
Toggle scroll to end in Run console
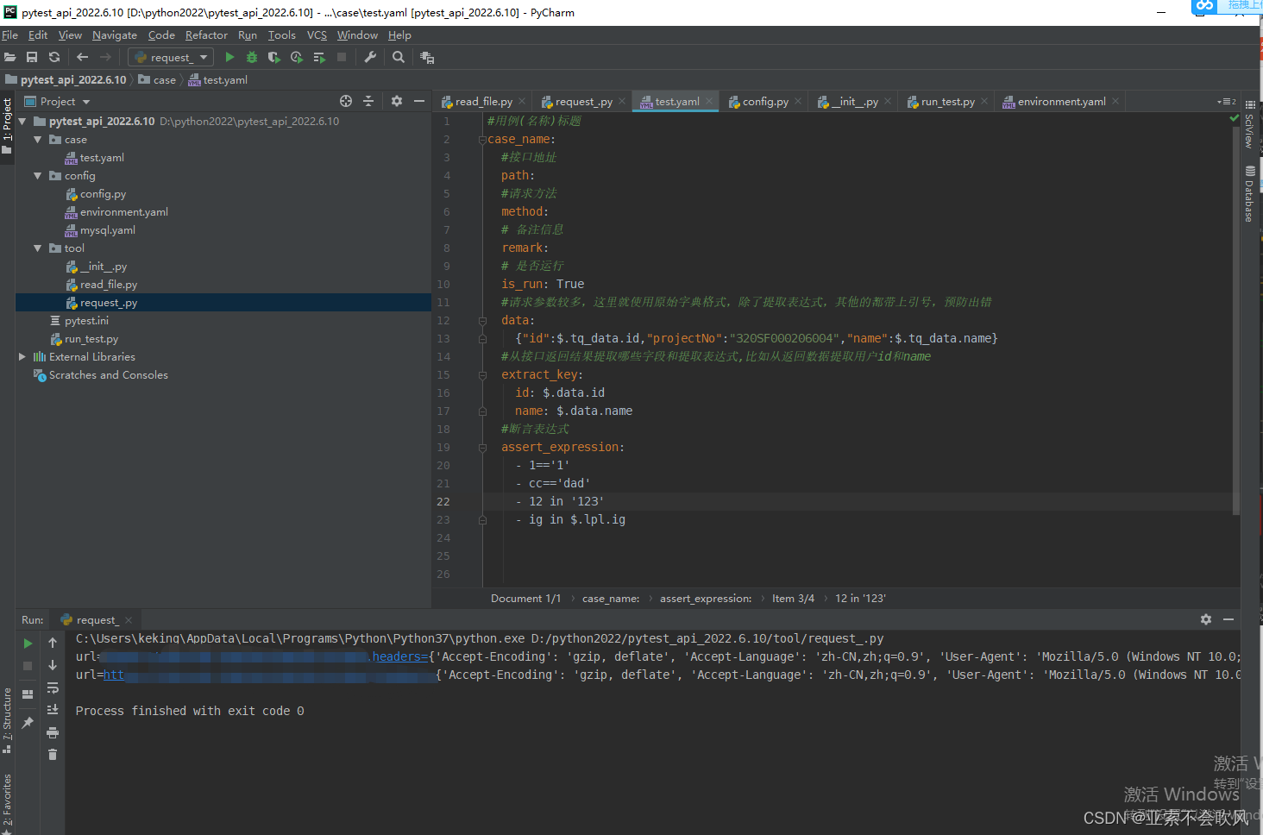[53, 709]
